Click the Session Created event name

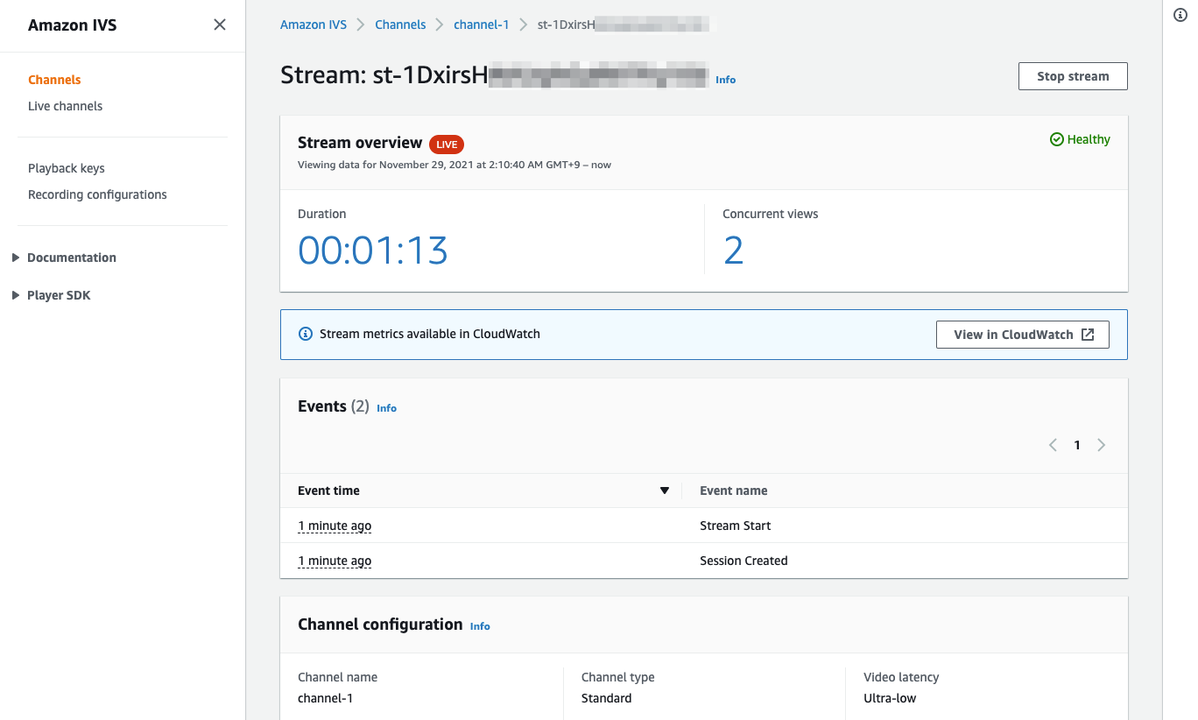tap(743, 561)
